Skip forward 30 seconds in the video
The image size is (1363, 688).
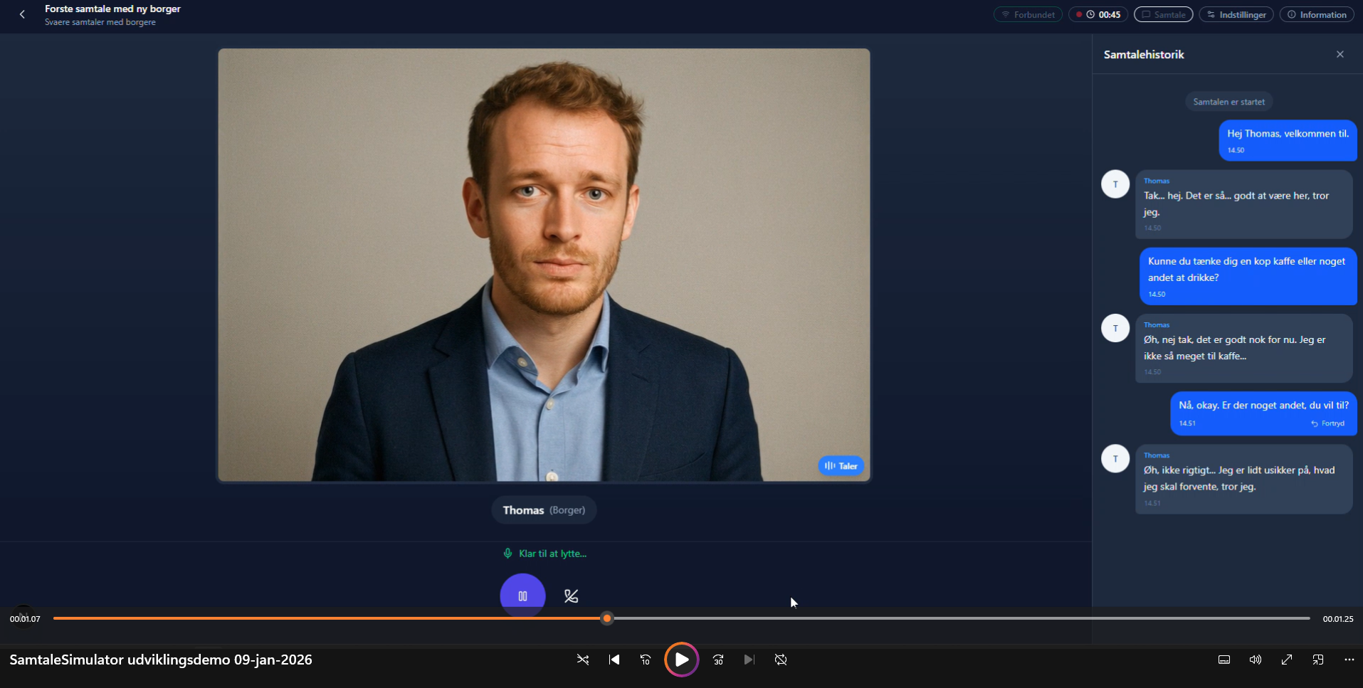point(718,660)
